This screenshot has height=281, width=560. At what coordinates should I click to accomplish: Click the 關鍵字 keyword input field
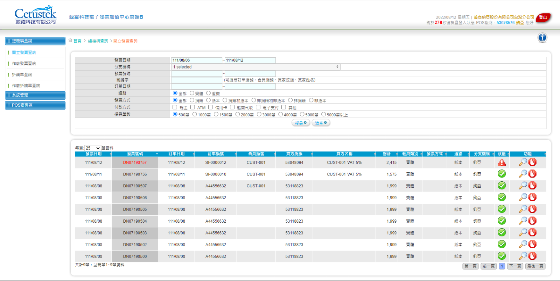click(197, 80)
